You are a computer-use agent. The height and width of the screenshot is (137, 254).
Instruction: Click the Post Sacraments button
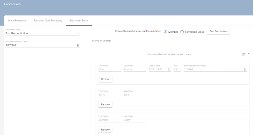pyautogui.click(x=218, y=31)
